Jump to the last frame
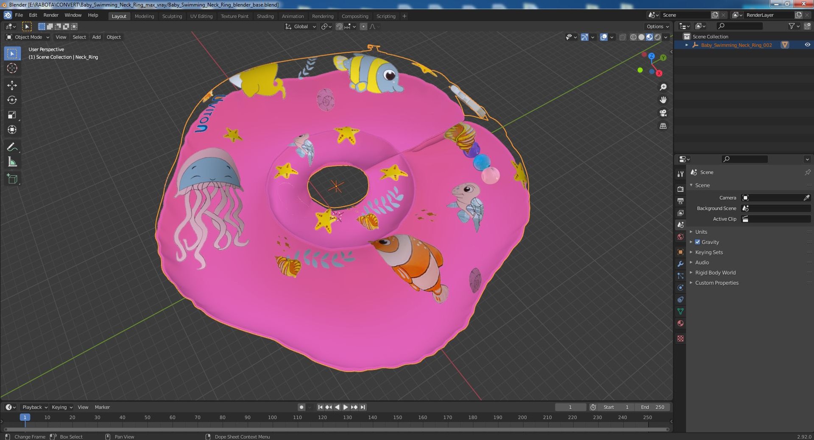814x440 pixels. (x=362, y=407)
